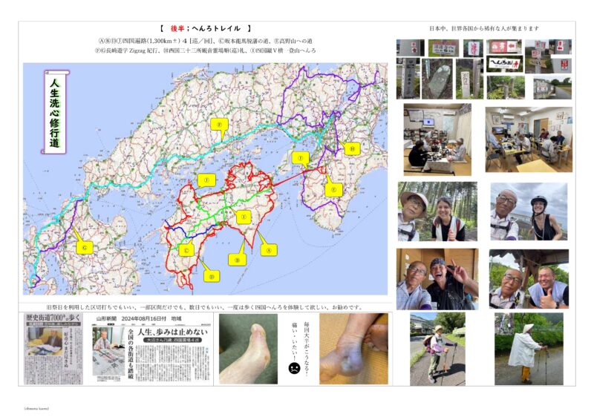
Task: Open the selfie with woman in cycling helmet
Action: coord(528,211)
